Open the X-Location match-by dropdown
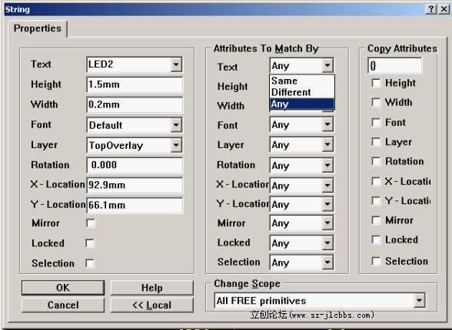Viewport: 452px width, 330px height. coord(327,186)
